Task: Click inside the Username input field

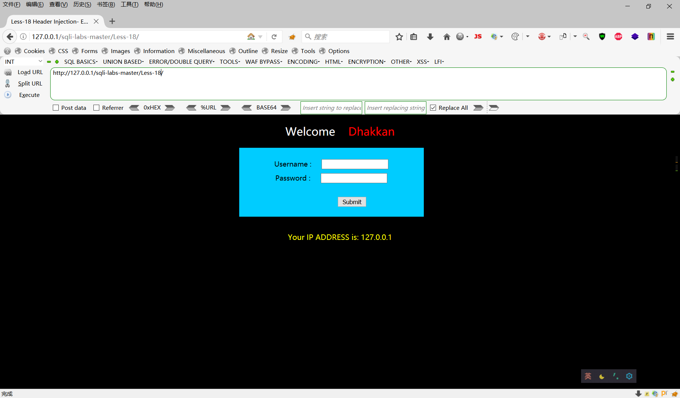Action: (354, 164)
